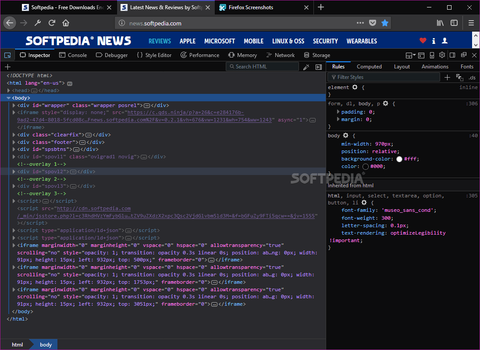
Task: Select the Rules sidebar tab
Action: coord(338,67)
